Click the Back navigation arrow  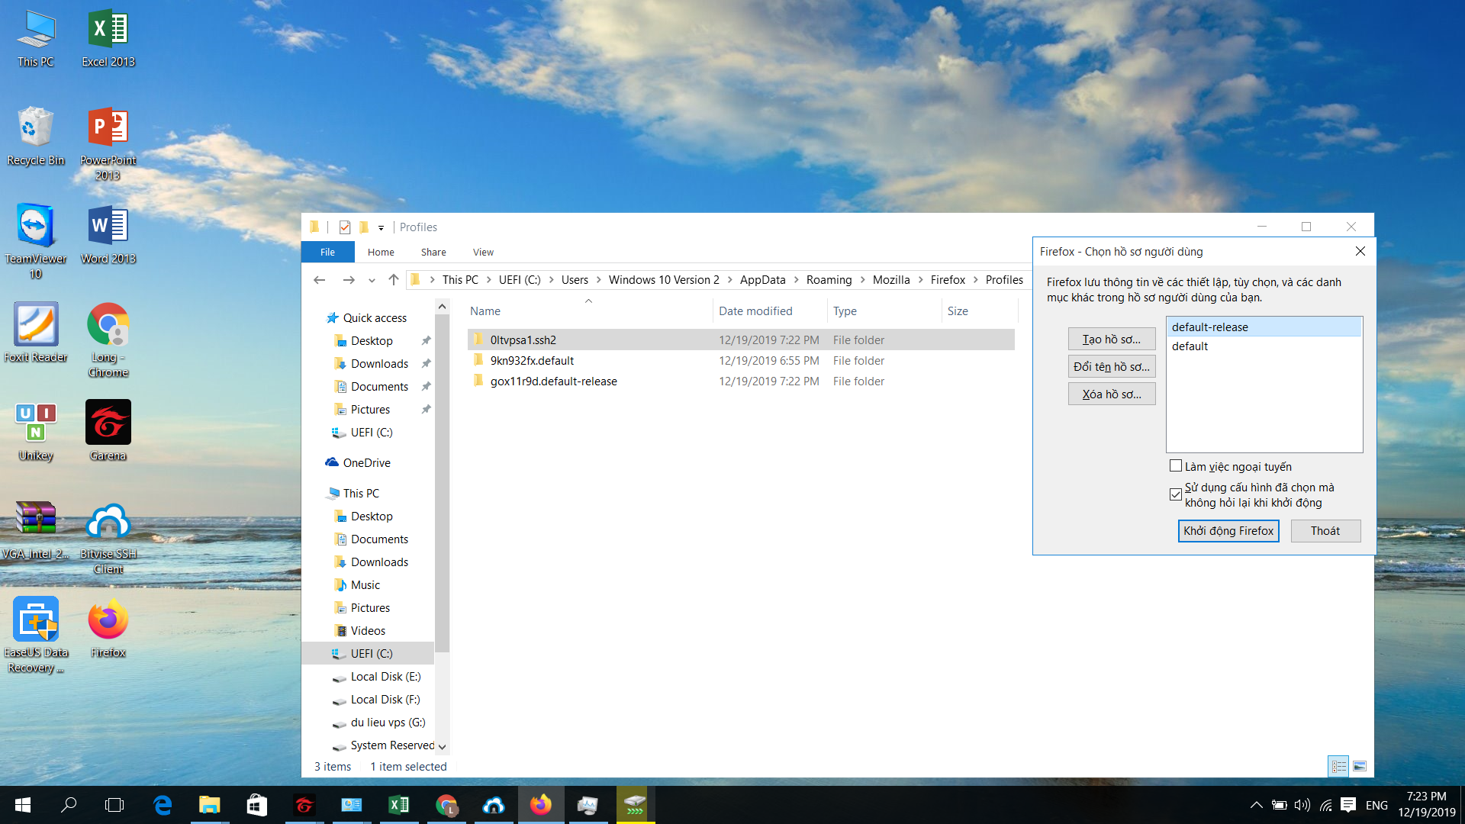pyautogui.click(x=320, y=280)
